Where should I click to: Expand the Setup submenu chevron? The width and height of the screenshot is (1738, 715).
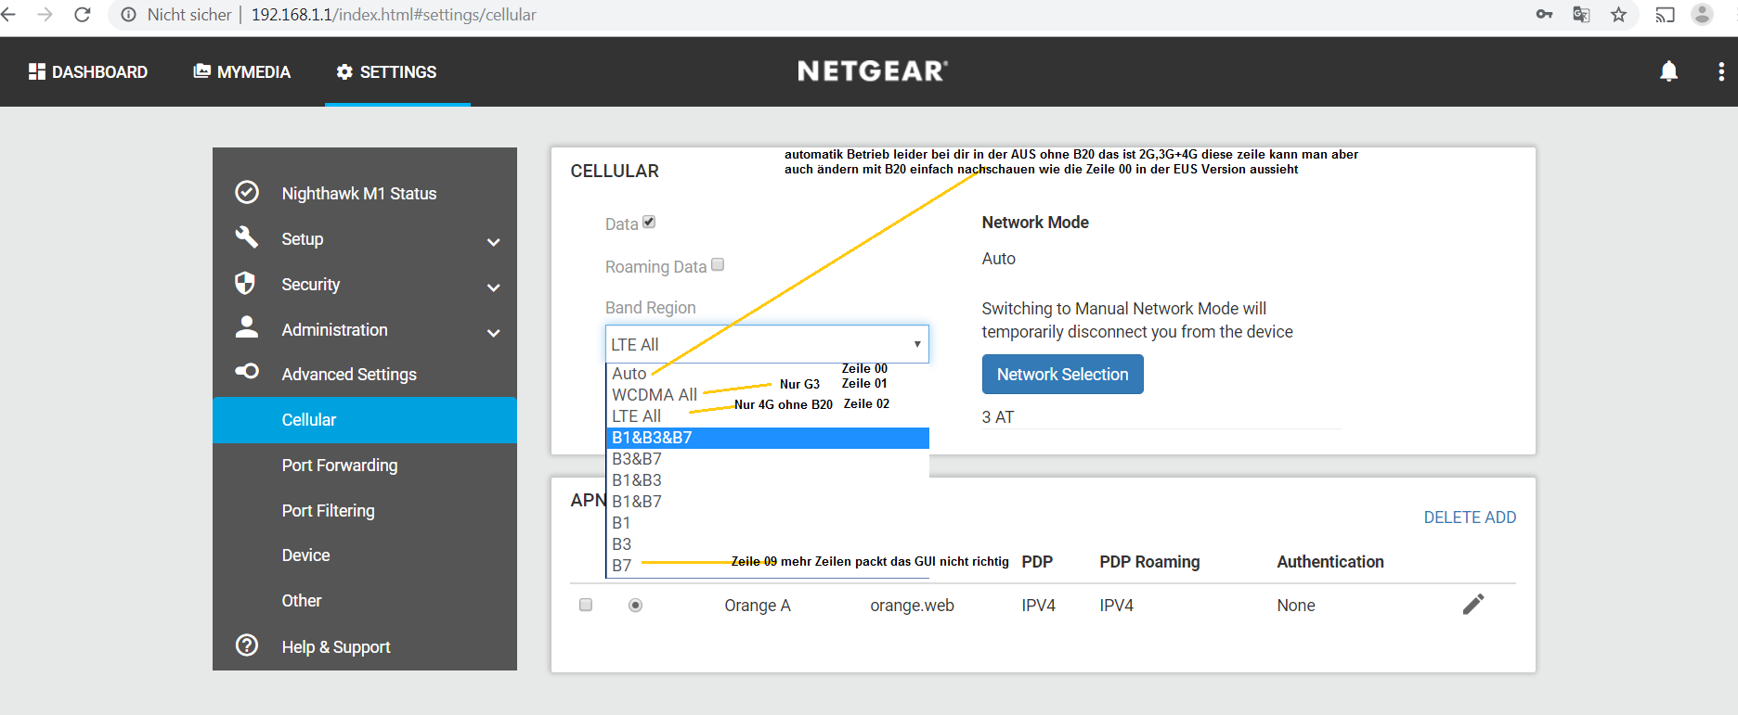(x=494, y=242)
